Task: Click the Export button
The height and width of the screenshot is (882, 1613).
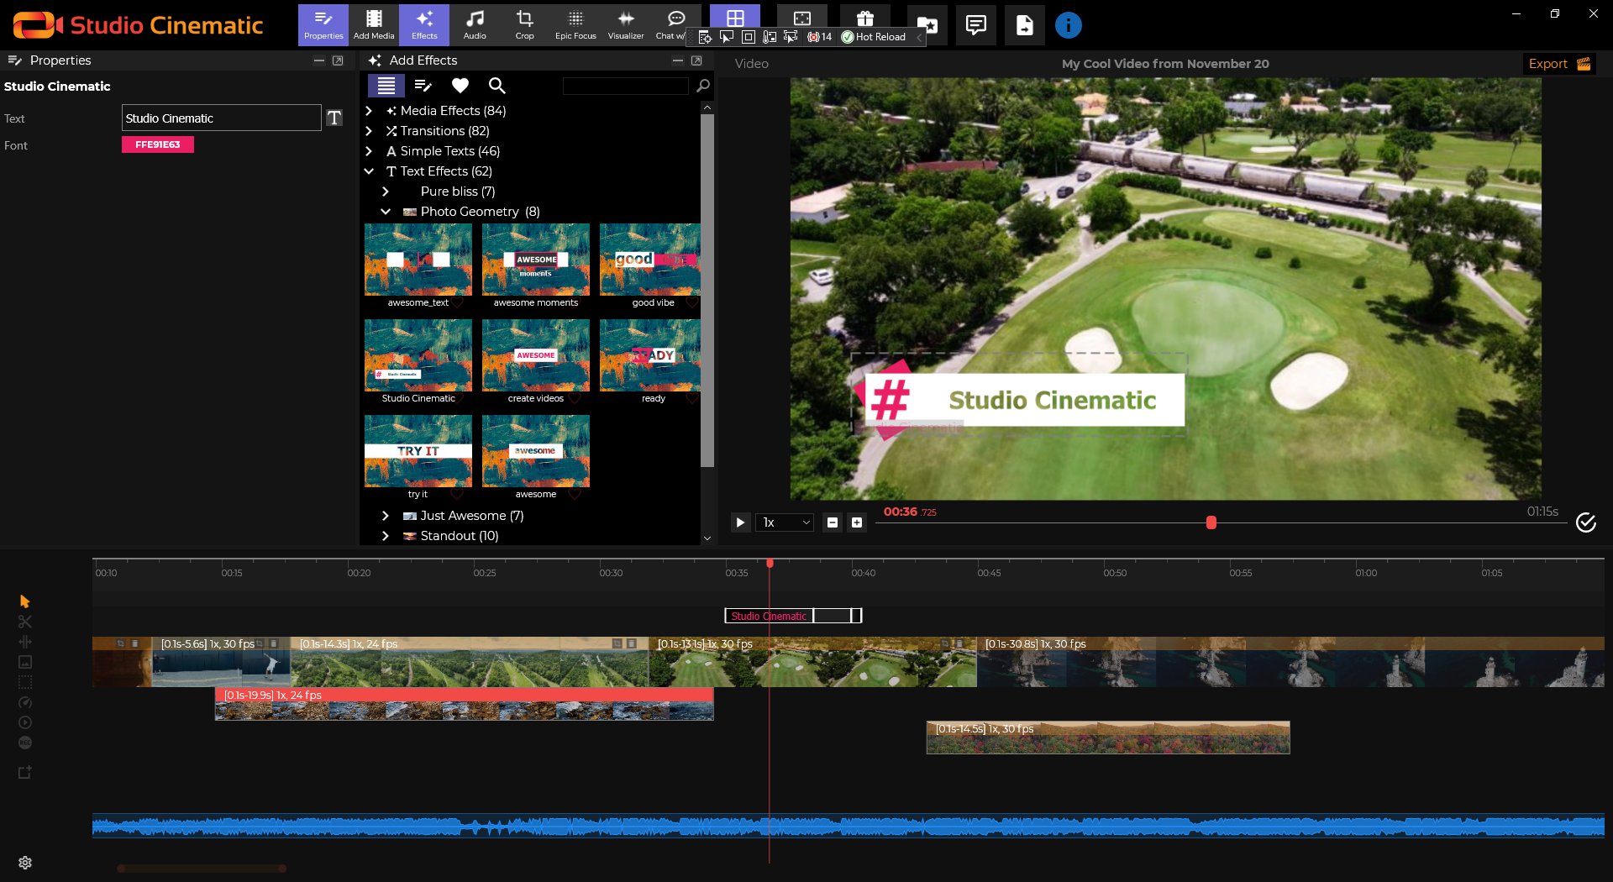Action: tap(1558, 64)
